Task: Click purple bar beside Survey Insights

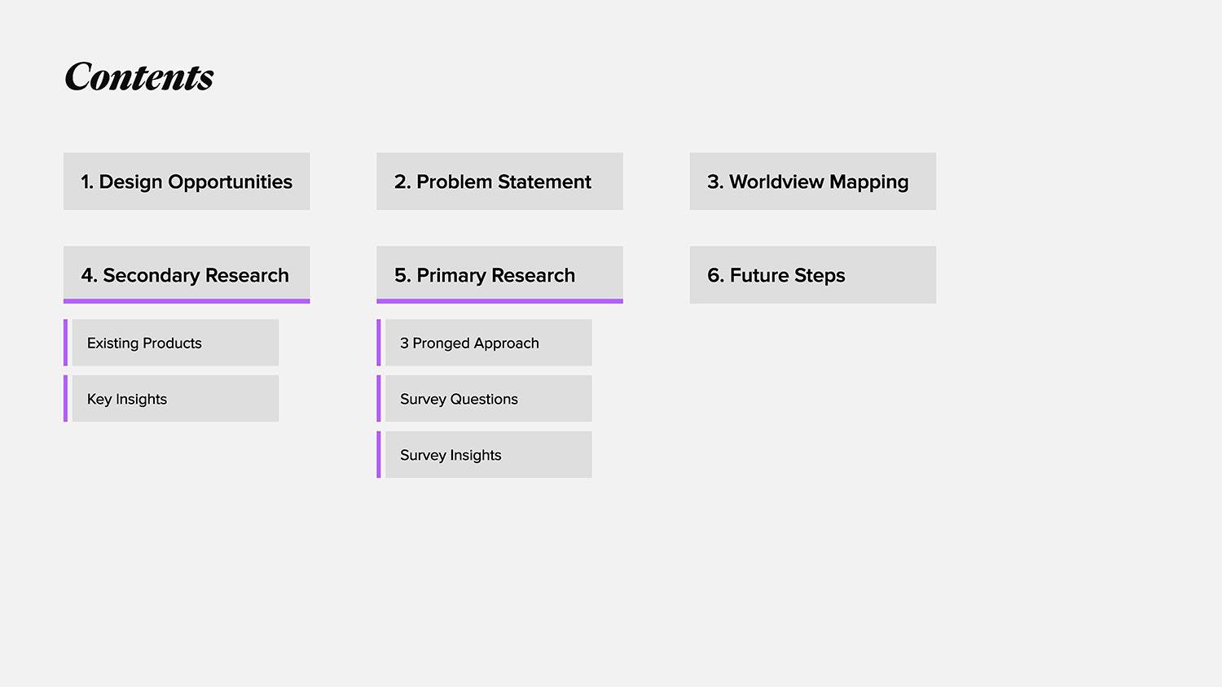Action: click(x=379, y=455)
